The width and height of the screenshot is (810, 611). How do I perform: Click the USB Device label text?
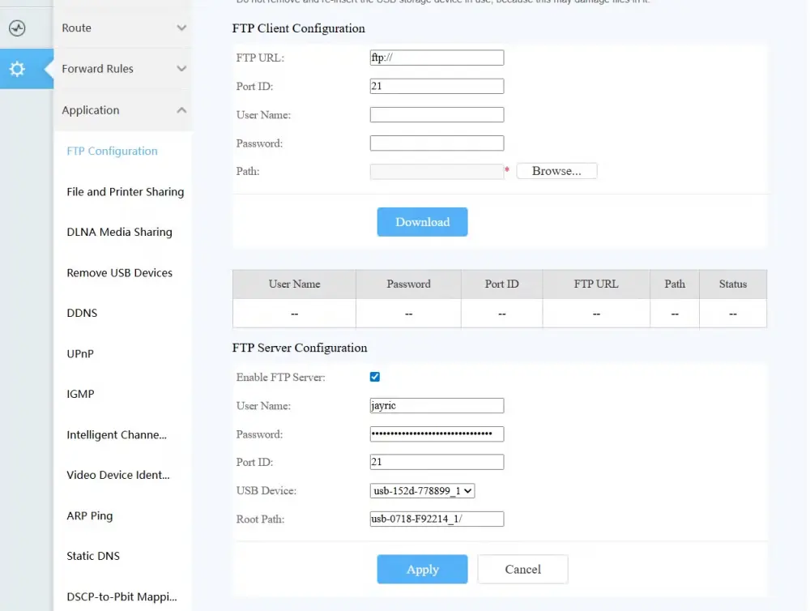click(x=266, y=490)
